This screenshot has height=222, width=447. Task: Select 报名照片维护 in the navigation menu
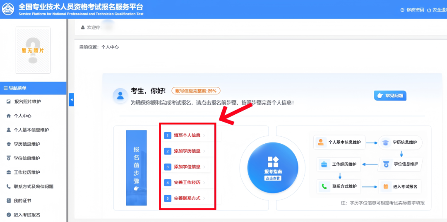click(27, 101)
